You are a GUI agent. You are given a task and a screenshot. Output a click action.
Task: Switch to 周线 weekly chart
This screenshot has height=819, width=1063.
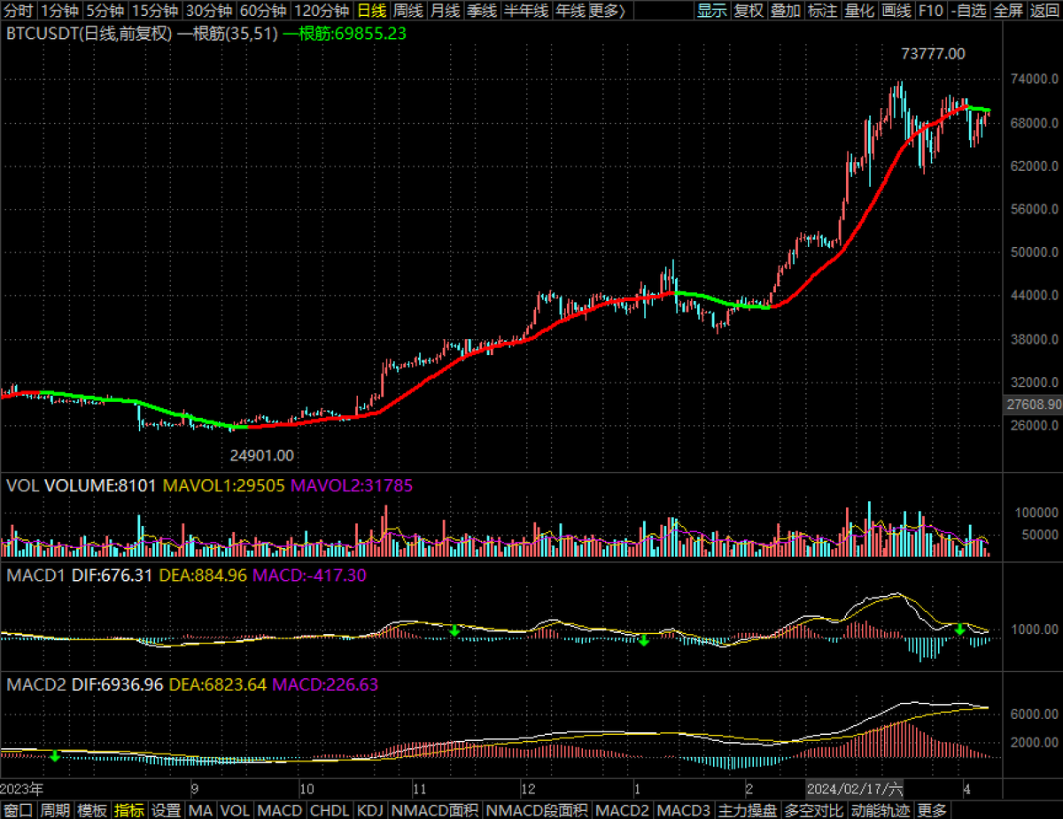pyautogui.click(x=408, y=11)
